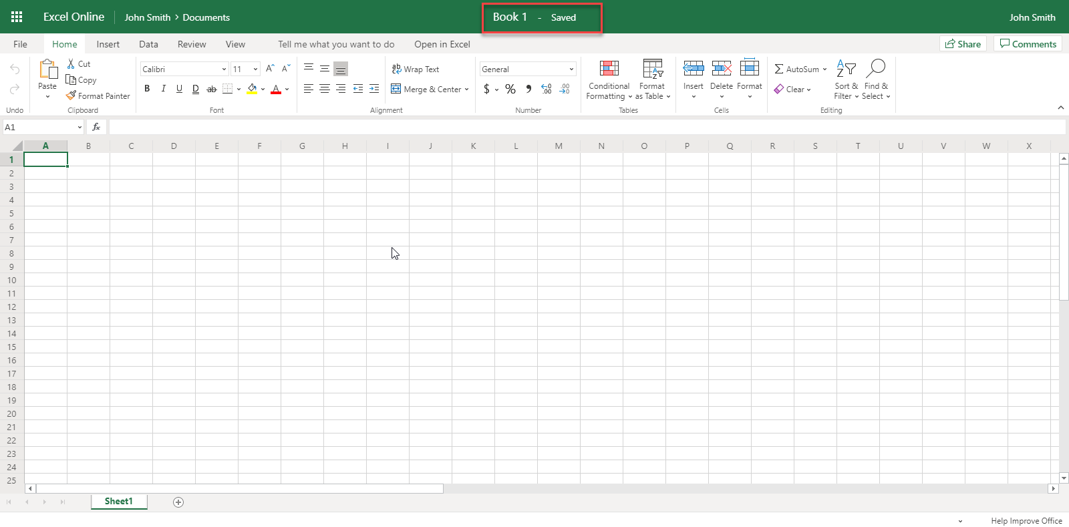Click the Documents breadcrumb link
Image resolution: width=1069 pixels, height=527 pixels.
tap(206, 17)
